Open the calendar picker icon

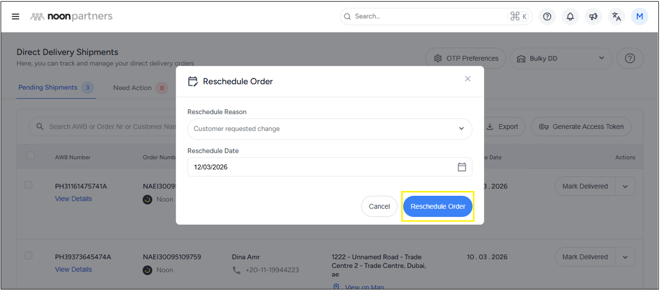pyautogui.click(x=462, y=167)
